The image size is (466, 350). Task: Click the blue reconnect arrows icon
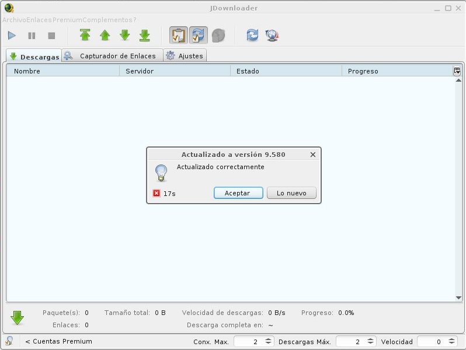(252, 36)
